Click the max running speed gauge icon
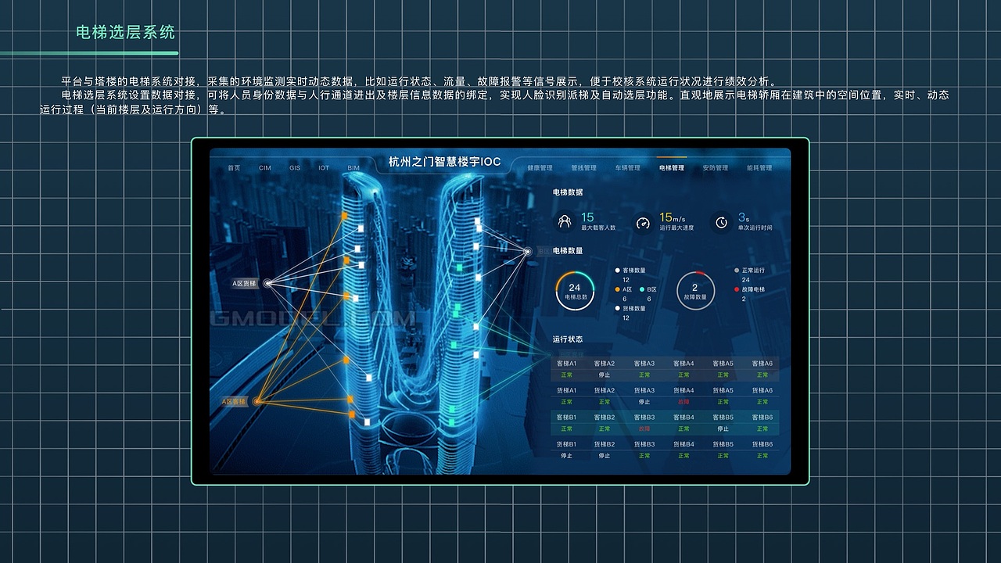Viewport: 1001px width, 563px height. [643, 222]
